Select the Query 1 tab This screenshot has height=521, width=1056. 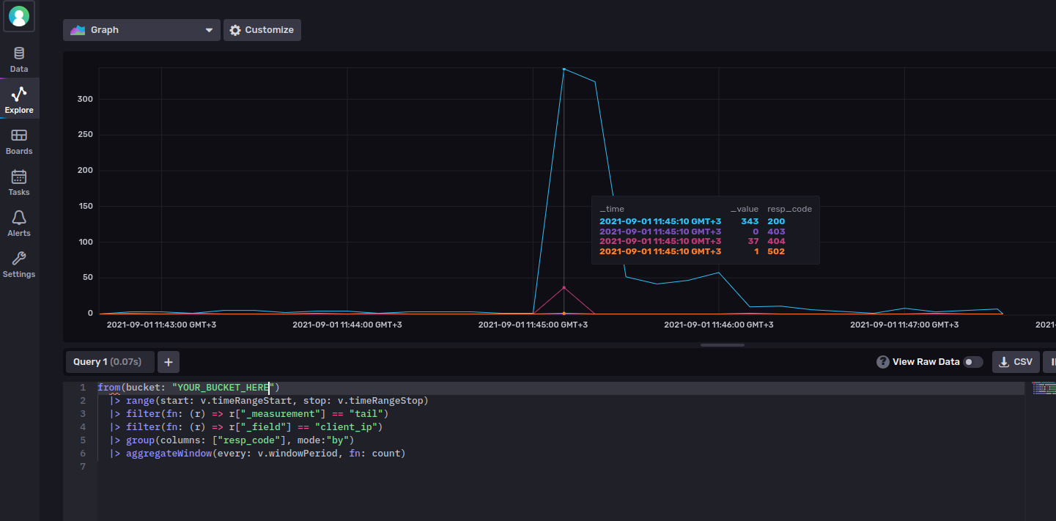click(109, 362)
